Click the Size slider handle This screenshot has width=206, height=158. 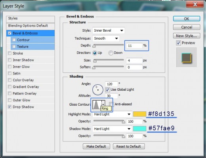(x=95, y=61)
